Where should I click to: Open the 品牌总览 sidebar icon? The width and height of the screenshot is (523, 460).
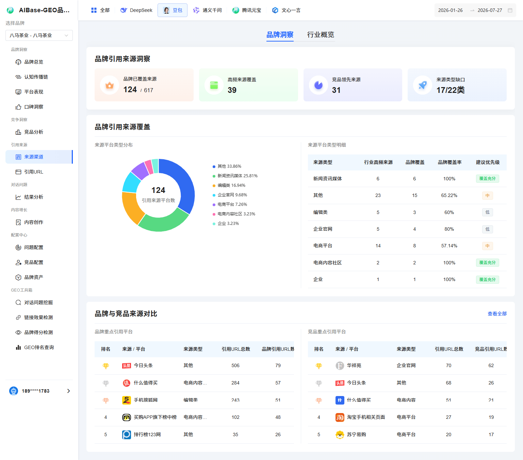click(x=18, y=62)
